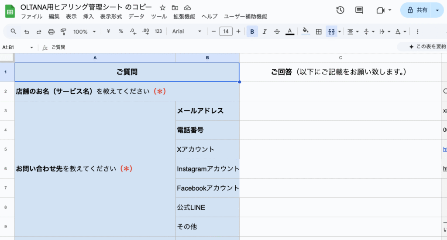Toggle bold formatting button
447x240 pixels.
(x=252, y=31)
